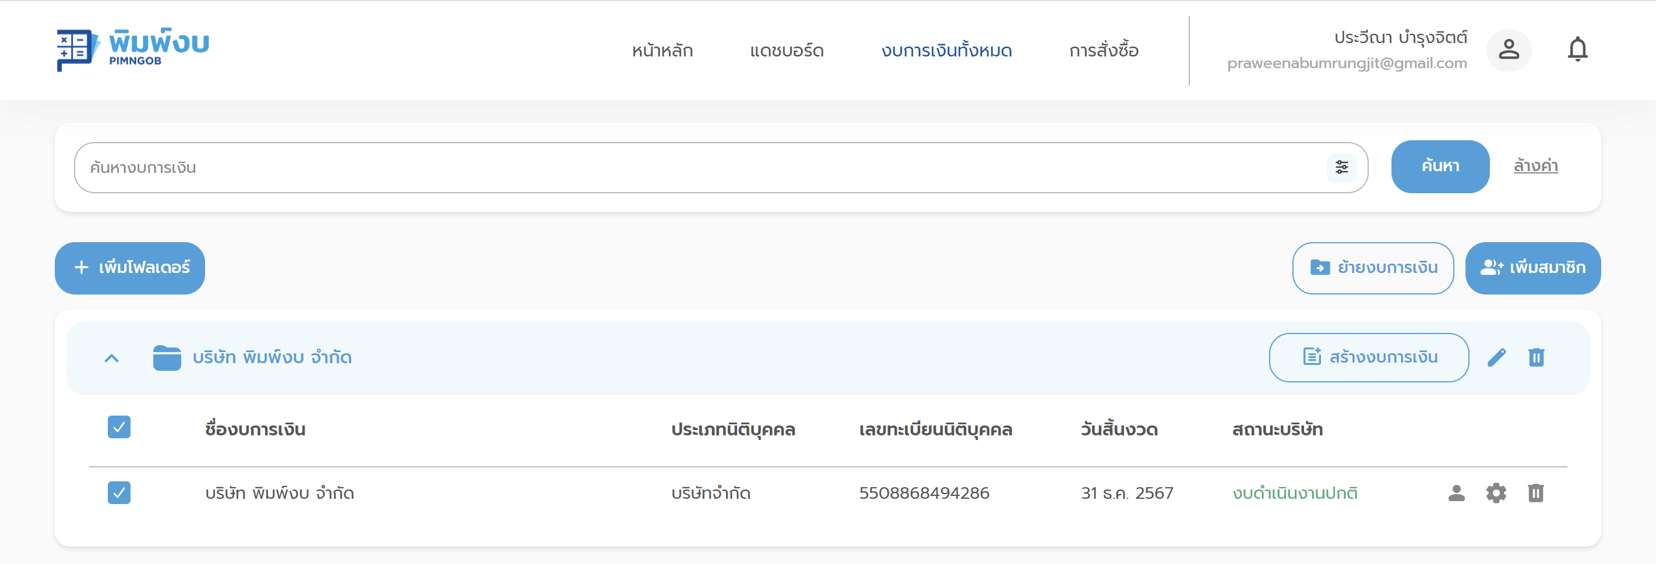The width and height of the screenshot is (1656, 564).
Task: Open the แดชบอร์ด menu
Action: 786,50
